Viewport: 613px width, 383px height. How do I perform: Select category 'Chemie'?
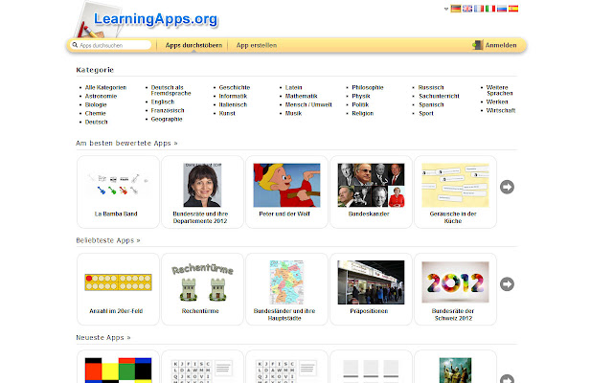96,113
